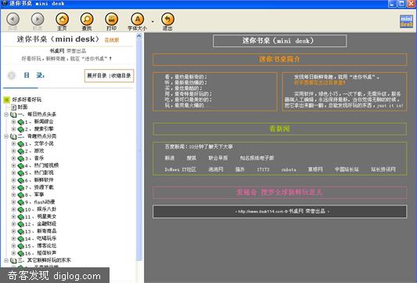Viewport: 417px width, 283px height.
Task: Click the open book icon of 二、奇趣热点分类
Action: point(13,136)
